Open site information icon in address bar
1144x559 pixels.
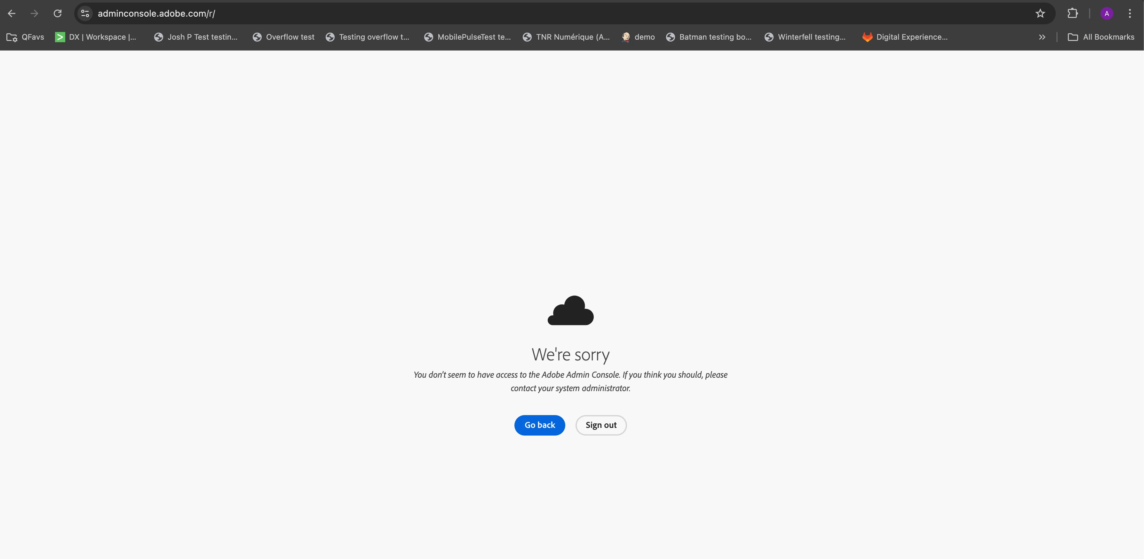[85, 13]
